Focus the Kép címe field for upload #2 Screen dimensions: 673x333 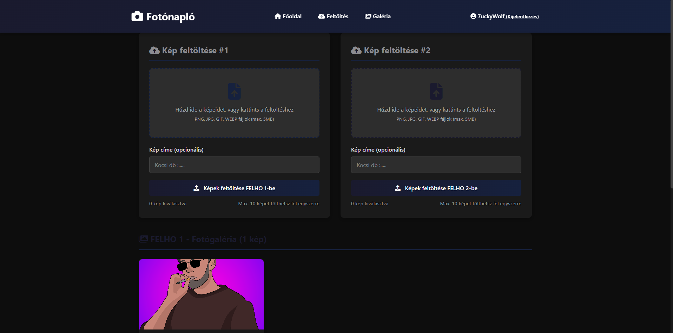point(436,165)
